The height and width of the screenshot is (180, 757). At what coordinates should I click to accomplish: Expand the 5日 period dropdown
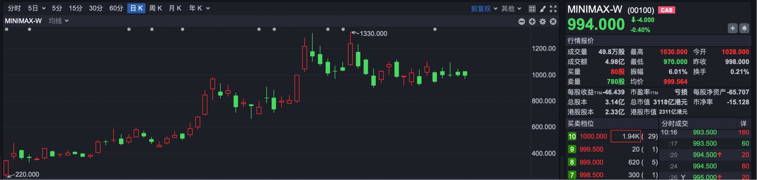pyautogui.click(x=37, y=8)
